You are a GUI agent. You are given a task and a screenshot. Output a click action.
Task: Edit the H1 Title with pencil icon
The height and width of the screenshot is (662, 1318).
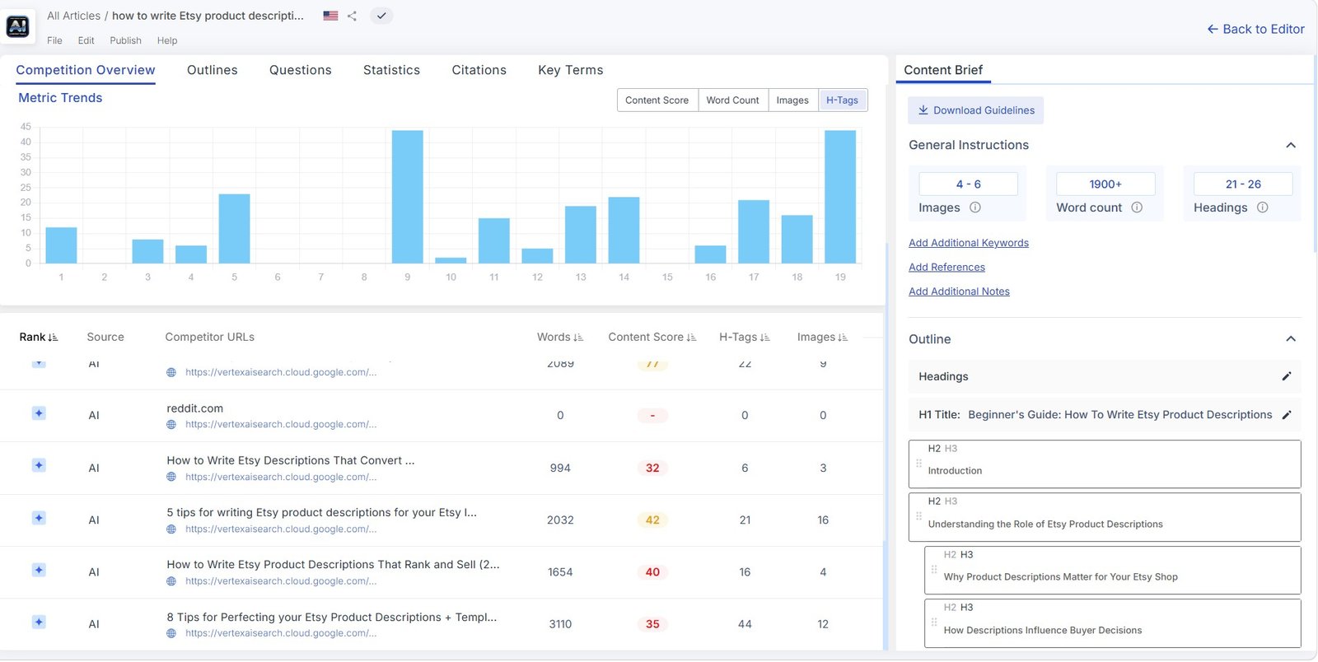coord(1287,415)
